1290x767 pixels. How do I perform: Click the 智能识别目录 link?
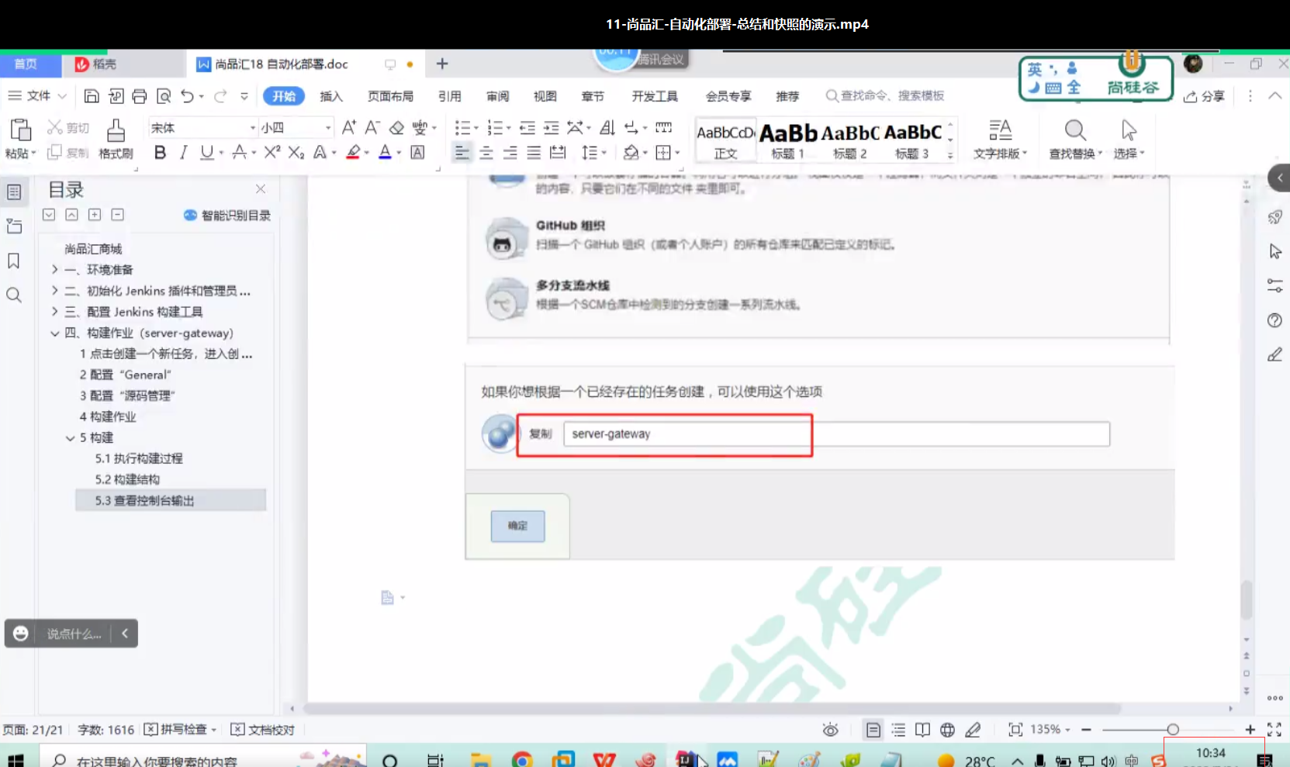pos(227,216)
